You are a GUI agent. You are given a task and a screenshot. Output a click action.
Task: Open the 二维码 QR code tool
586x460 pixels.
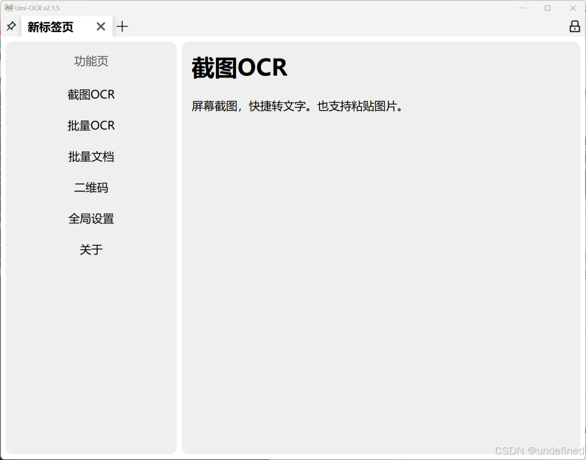click(x=91, y=187)
